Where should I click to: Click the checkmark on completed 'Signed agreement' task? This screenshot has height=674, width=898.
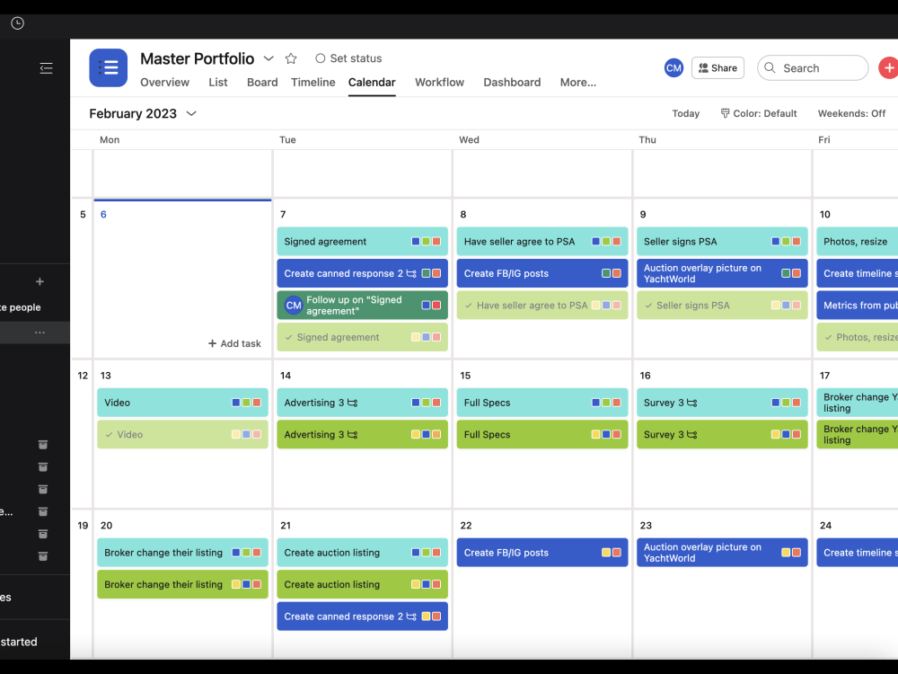point(287,337)
